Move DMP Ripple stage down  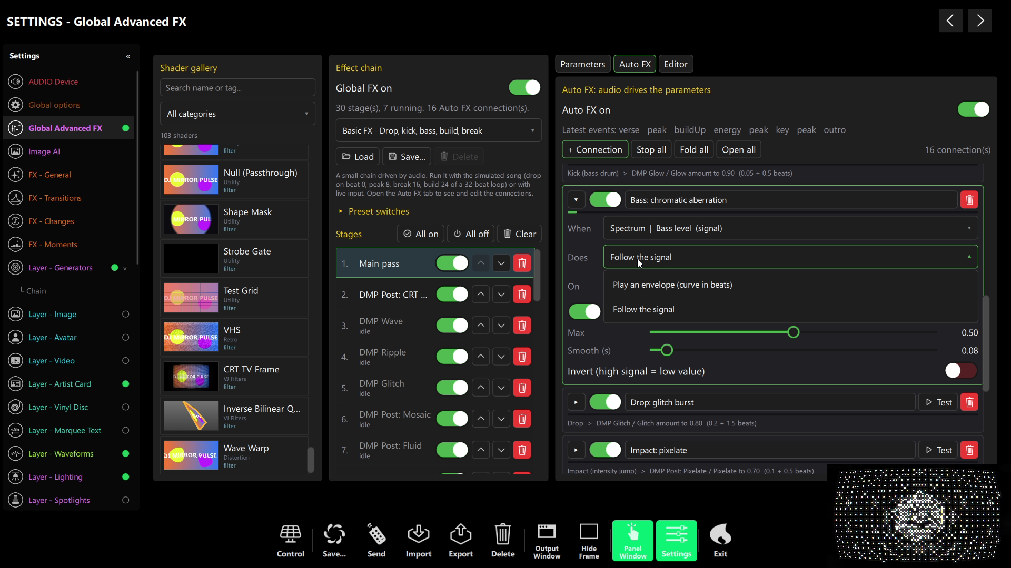point(501,357)
